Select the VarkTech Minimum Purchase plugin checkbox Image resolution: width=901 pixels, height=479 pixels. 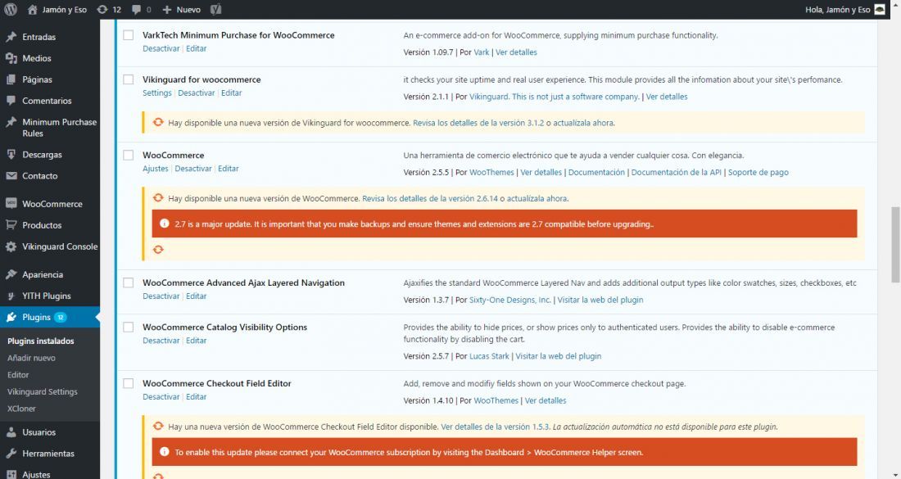[x=129, y=35]
